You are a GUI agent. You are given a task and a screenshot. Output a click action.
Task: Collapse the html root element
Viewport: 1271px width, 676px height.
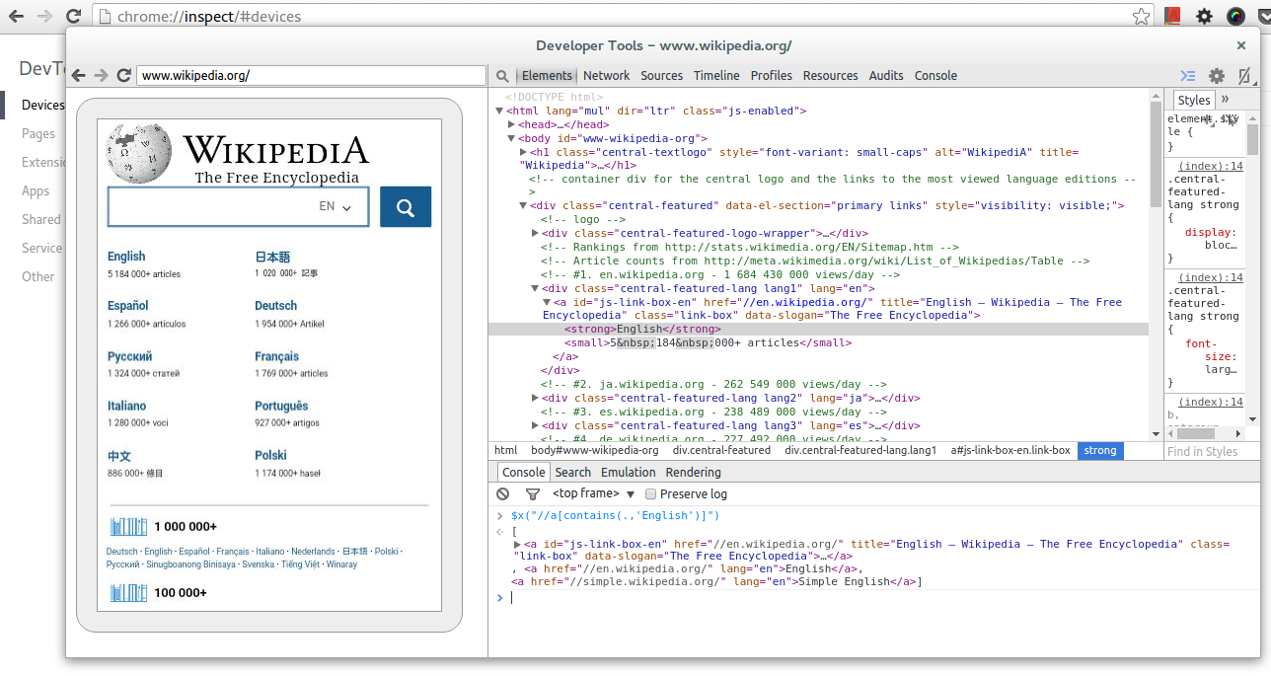click(499, 112)
